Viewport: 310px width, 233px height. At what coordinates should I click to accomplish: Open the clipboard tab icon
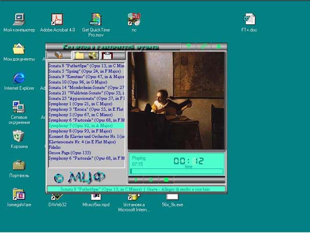tap(112, 55)
